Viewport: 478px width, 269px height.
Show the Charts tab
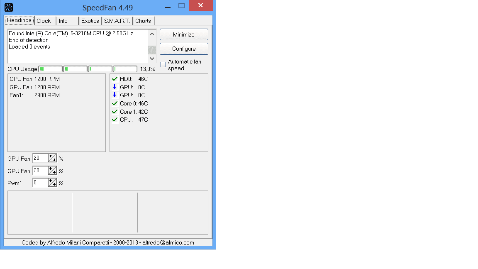click(143, 21)
